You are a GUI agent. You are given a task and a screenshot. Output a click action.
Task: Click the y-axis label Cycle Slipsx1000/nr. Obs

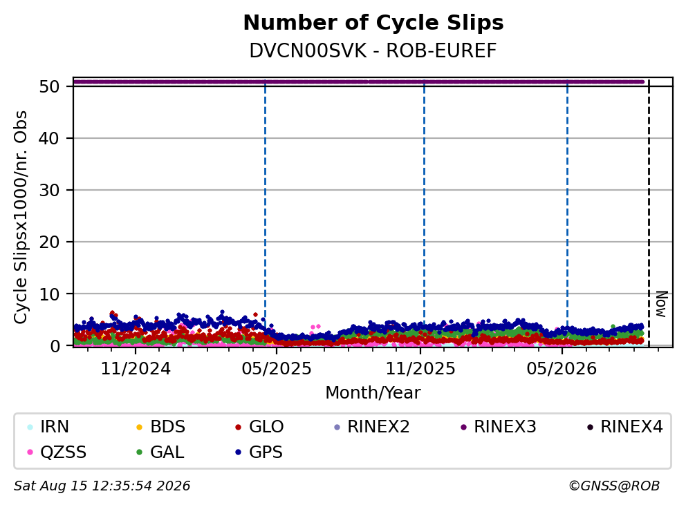(21, 217)
